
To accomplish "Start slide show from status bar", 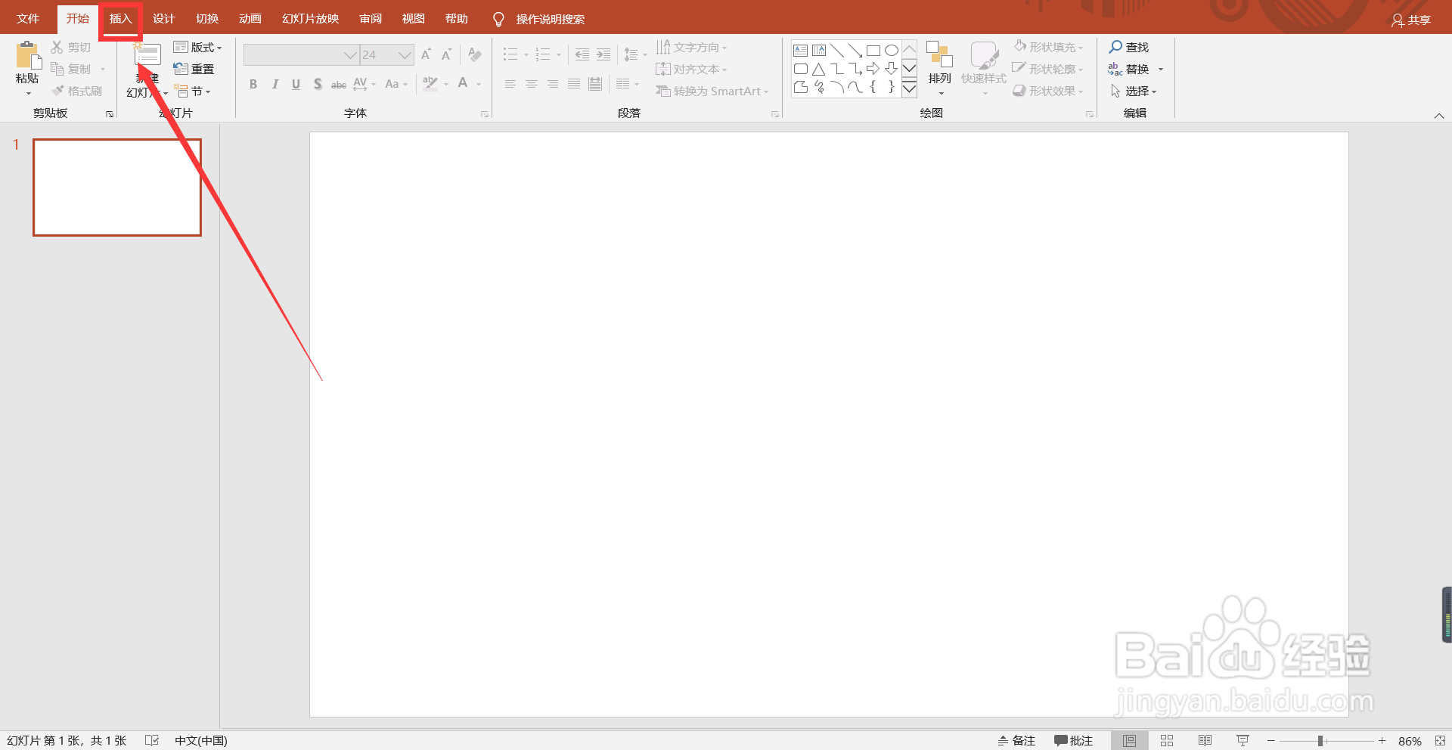I will 1243,741.
